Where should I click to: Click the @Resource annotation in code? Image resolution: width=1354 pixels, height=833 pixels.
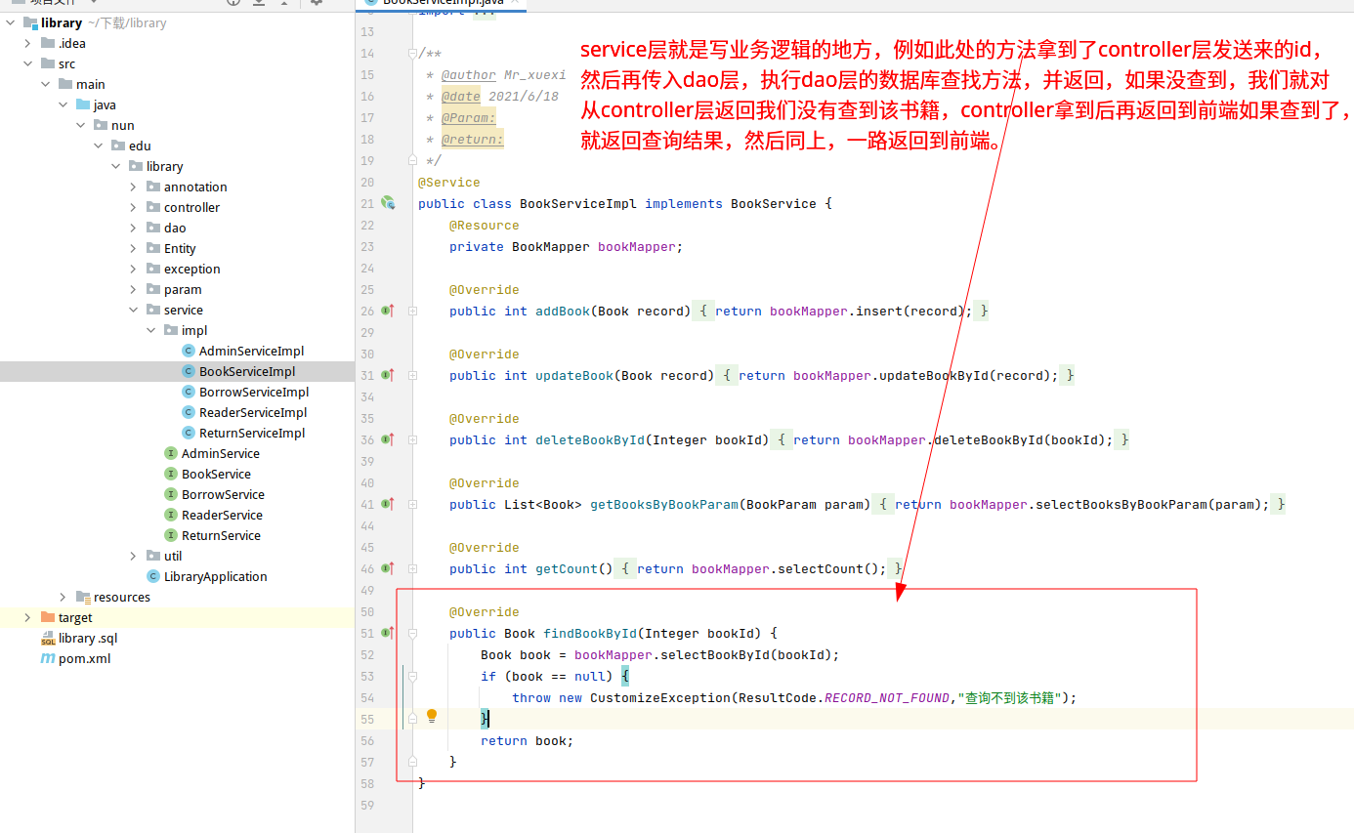point(485,226)
